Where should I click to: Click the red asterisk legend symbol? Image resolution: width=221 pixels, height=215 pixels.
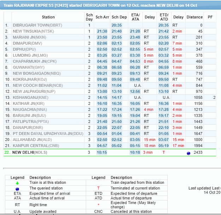pos(98,204)
